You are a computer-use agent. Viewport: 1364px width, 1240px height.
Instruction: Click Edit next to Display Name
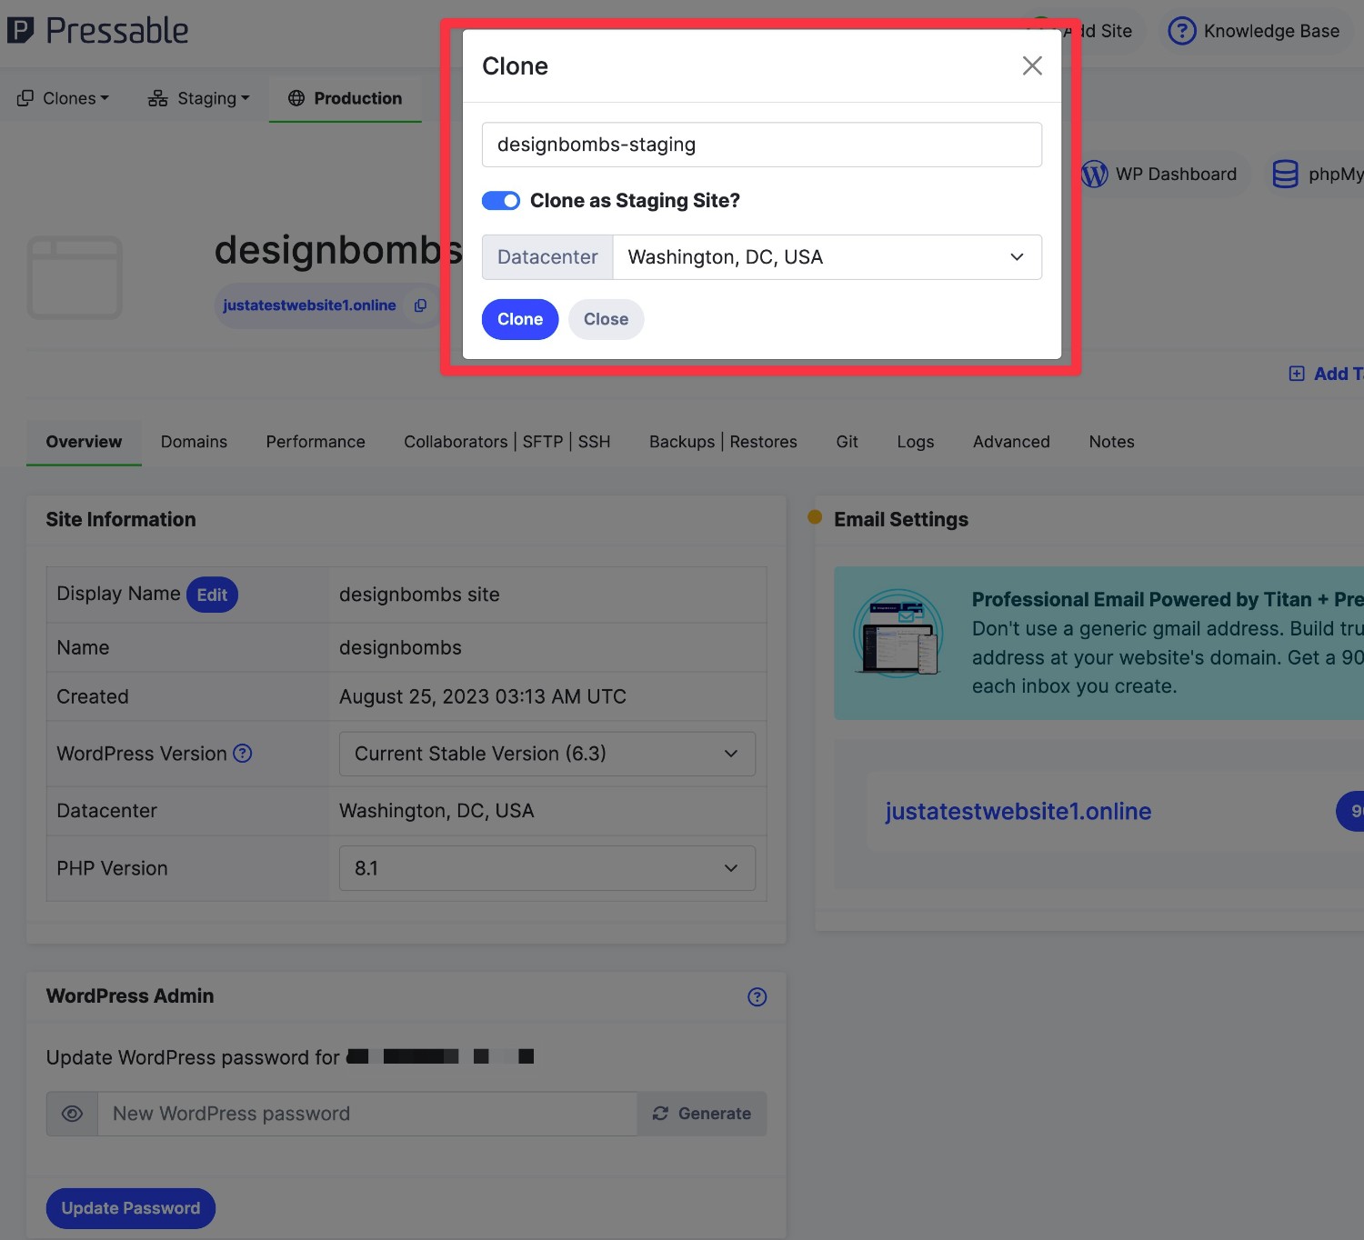tap(212, 595)
